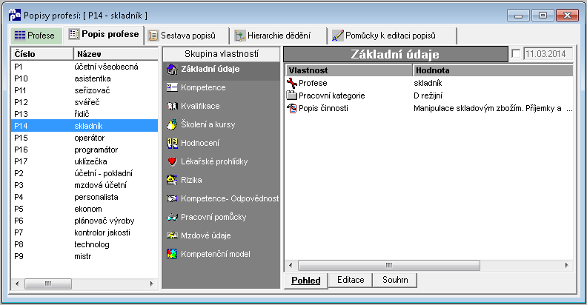Select row P15 operátor
Viewport: 587px width, 305px height.
(x=84, y=138)
